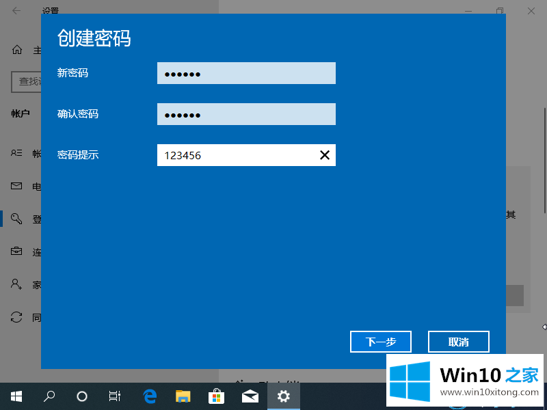Go back with the Settings back arrow

(16, 11)
